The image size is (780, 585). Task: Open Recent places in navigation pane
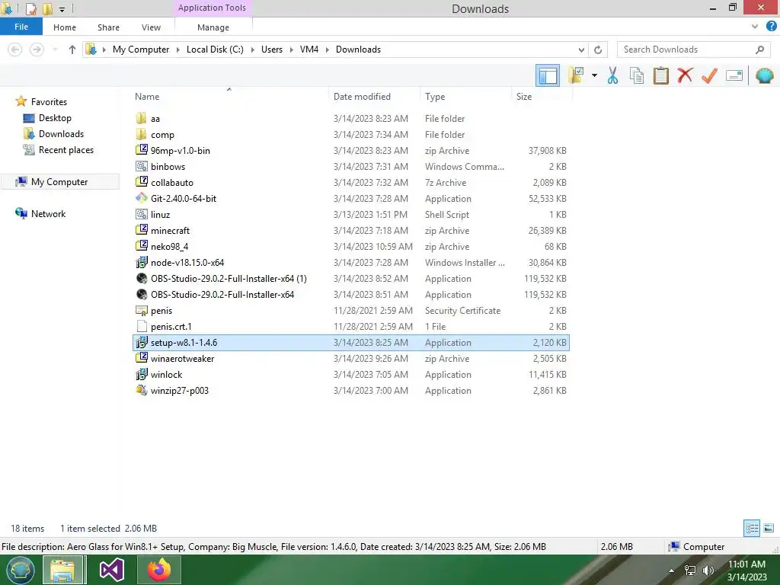66,150
